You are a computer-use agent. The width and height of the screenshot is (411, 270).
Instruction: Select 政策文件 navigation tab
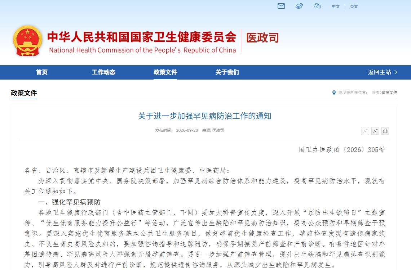click(165, 72)
